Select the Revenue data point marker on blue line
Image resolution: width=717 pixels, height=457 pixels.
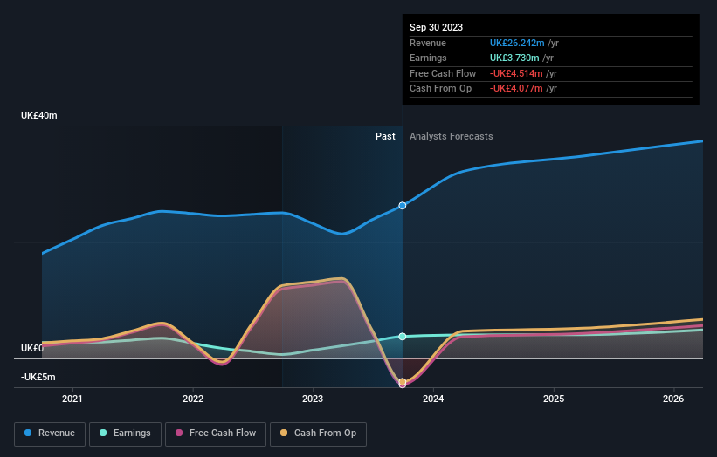click(x=403, y=206)
